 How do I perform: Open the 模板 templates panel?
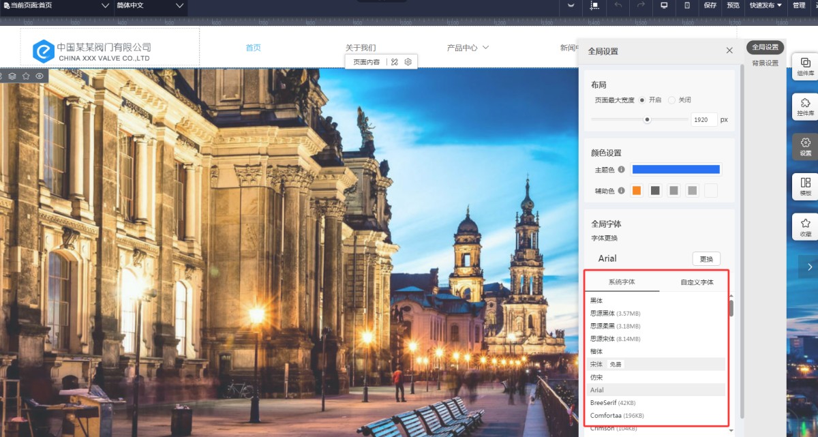pyautogui.click(x=805, y=187)
